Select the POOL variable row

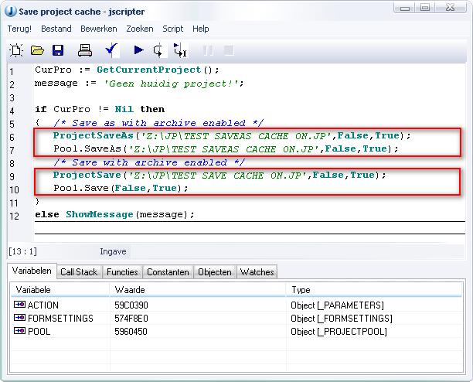[236, 332]
